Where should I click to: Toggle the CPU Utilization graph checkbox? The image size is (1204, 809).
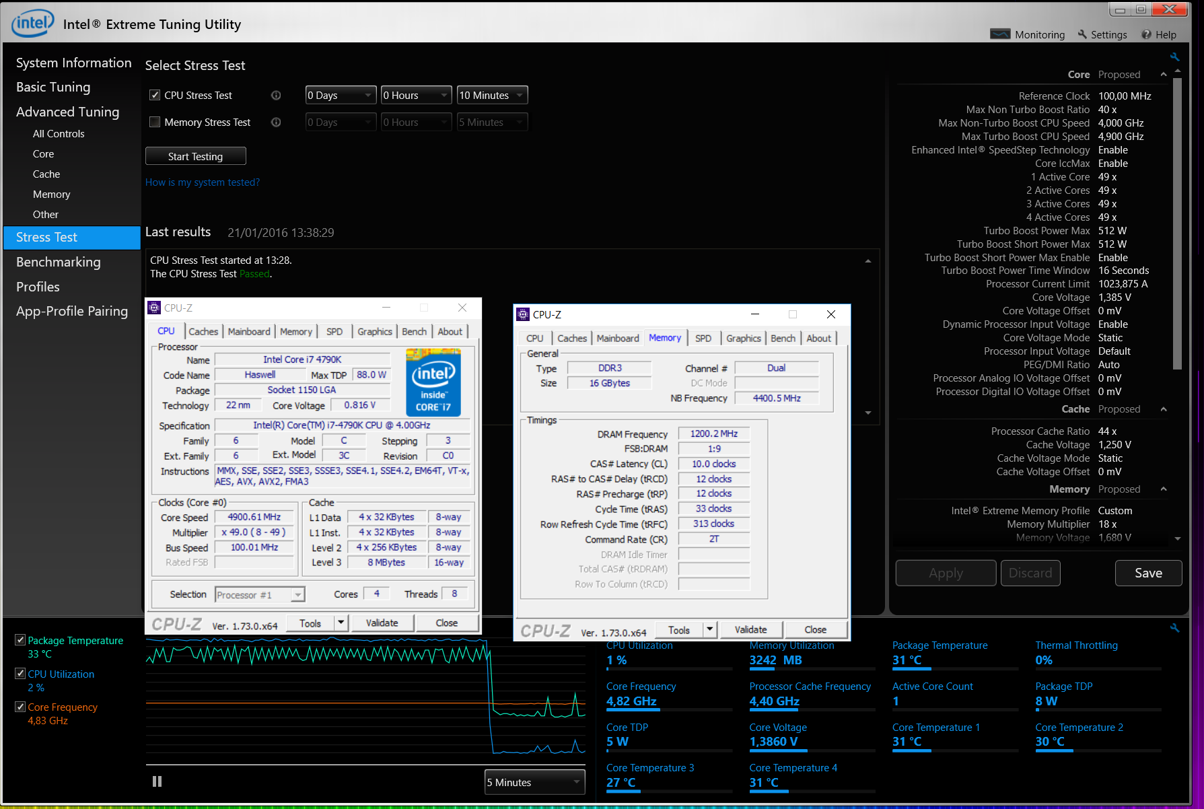coord(20,673)
